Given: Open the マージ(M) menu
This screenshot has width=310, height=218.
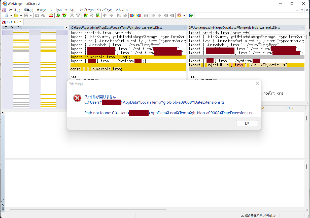Looking at the screenshot, I should 56,10.
